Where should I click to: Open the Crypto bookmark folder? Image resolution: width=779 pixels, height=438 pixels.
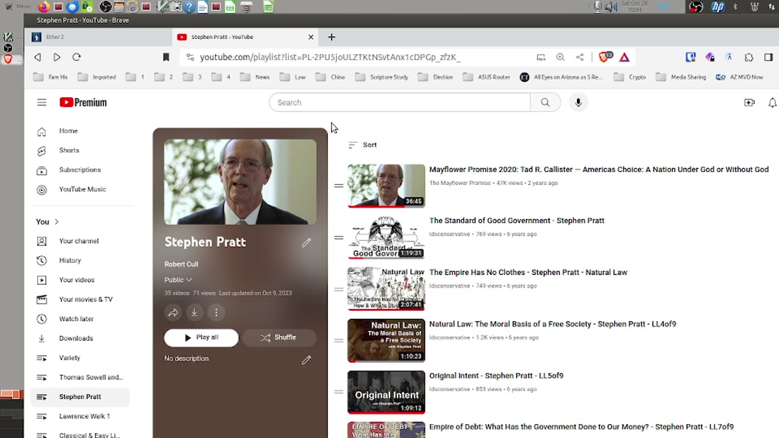click(x=630, y=77)
